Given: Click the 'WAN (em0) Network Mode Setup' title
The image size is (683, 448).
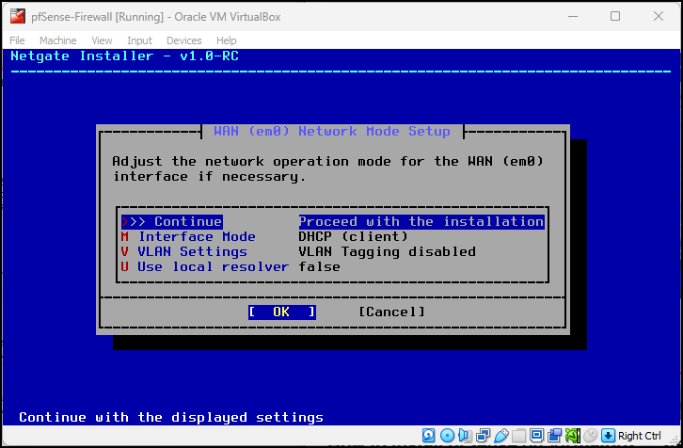Looking at the screenshot, I should [x=332, y=131].
